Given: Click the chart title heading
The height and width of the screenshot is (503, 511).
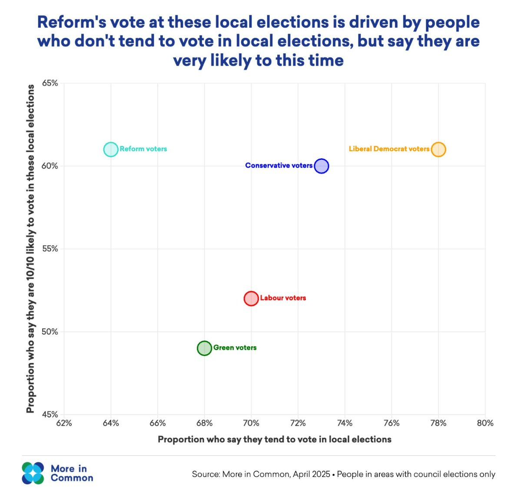Looking at the screenshot, I should click(259, 41).
